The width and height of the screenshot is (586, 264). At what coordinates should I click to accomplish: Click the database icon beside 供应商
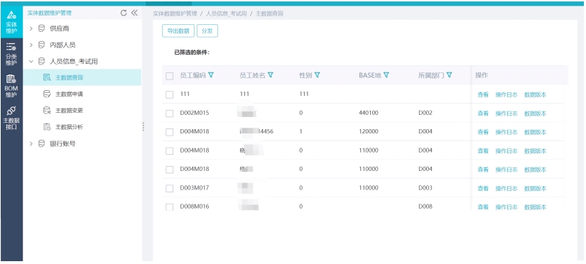(41, 28)
